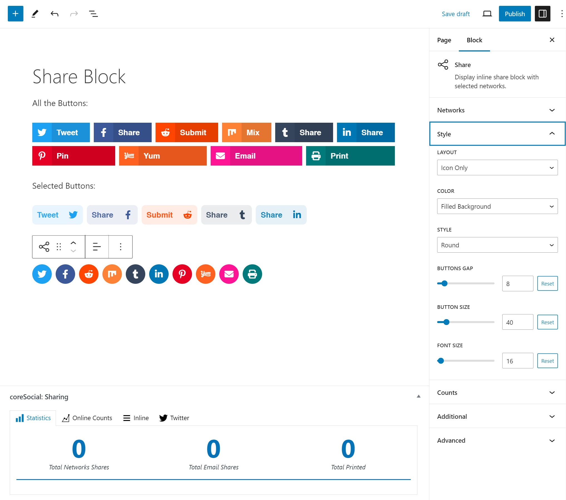Click the undo arrow in toolbar
This screenshot has height=500, width=566.
tap(55, 14)
